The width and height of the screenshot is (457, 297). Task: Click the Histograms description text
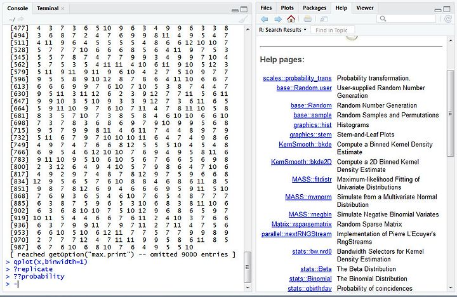353,125
